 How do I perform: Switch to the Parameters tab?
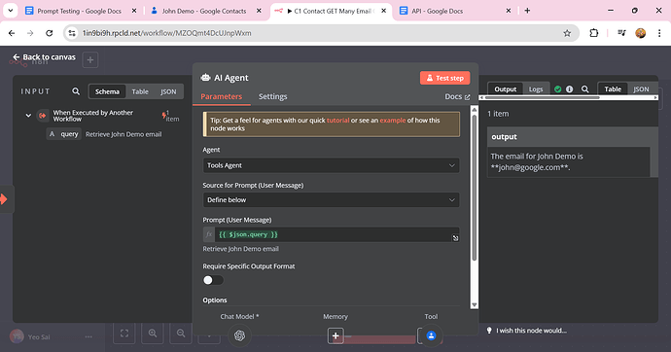pos(222,96)
